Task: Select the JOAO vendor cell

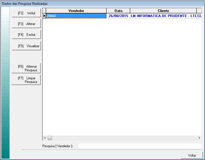Action: [76, 16]
